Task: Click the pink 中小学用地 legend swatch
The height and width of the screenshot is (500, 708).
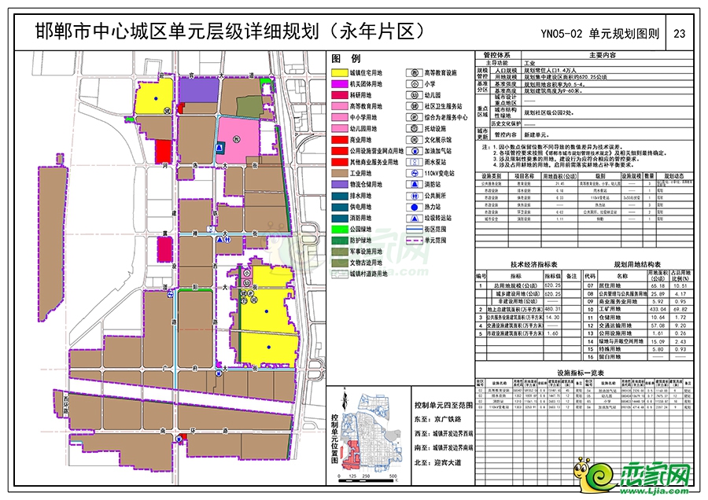Action: [x=339, y=117]
